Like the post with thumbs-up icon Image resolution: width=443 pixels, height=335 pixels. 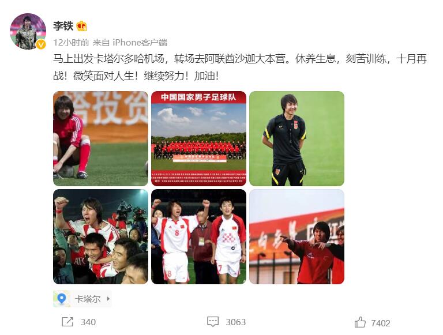coord(360,322)
